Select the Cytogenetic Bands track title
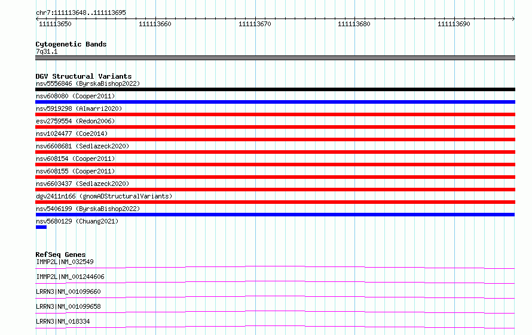Viewport: 532px width, 335px height. click(71, 44)
